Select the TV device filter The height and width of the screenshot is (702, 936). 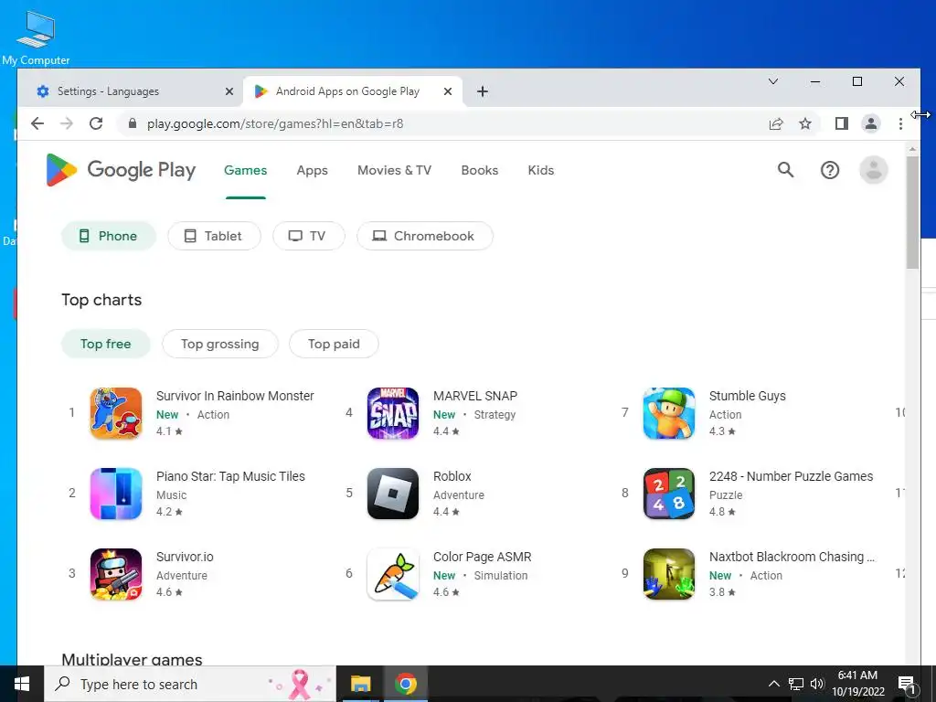[x=309, y=236]
